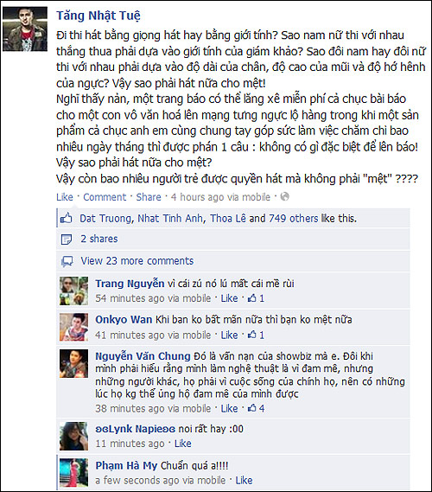Click Comment under the main post

[105, 197]
